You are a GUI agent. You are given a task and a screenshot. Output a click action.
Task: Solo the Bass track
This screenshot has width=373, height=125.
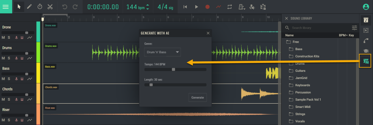(x=9, y=79)
